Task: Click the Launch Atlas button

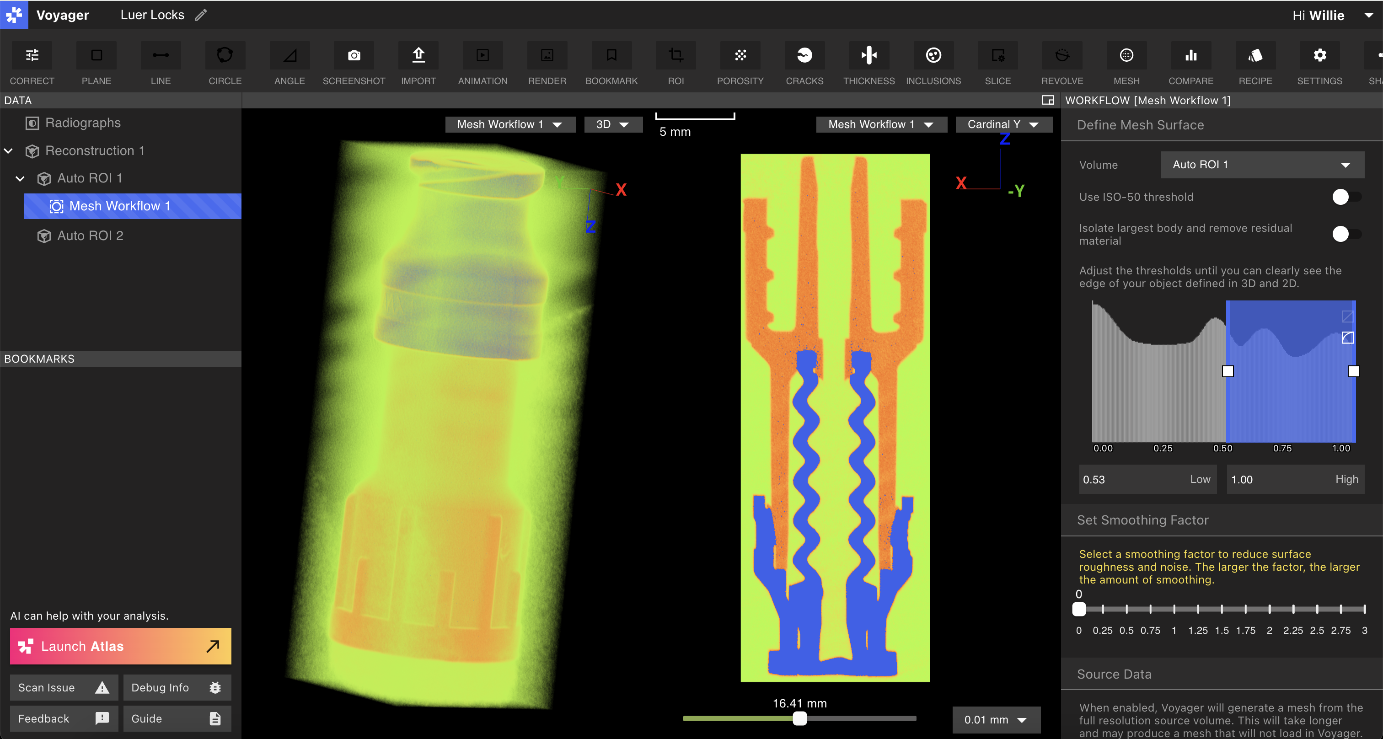Action: pyautogui.click(x=120, y=646)
